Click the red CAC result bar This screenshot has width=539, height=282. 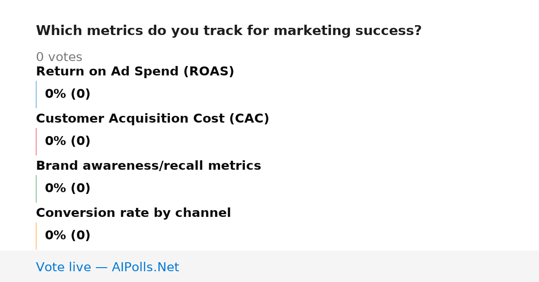click(36, 141)
